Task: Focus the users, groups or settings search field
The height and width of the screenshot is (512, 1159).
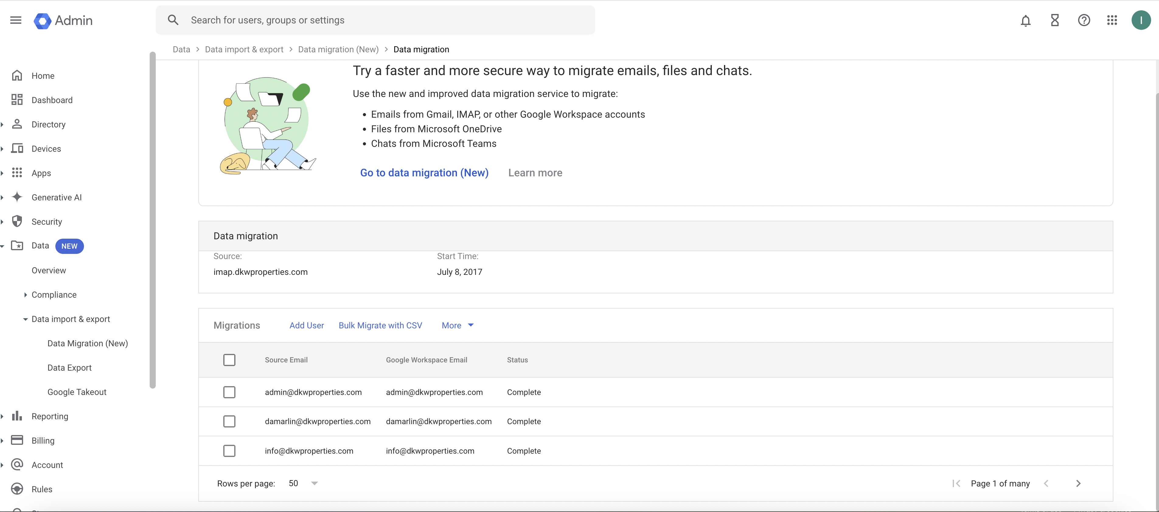Action: tap(375, 20)
